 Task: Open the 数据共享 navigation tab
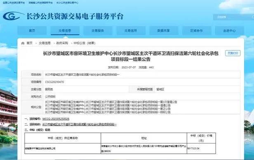coord(164,31)
